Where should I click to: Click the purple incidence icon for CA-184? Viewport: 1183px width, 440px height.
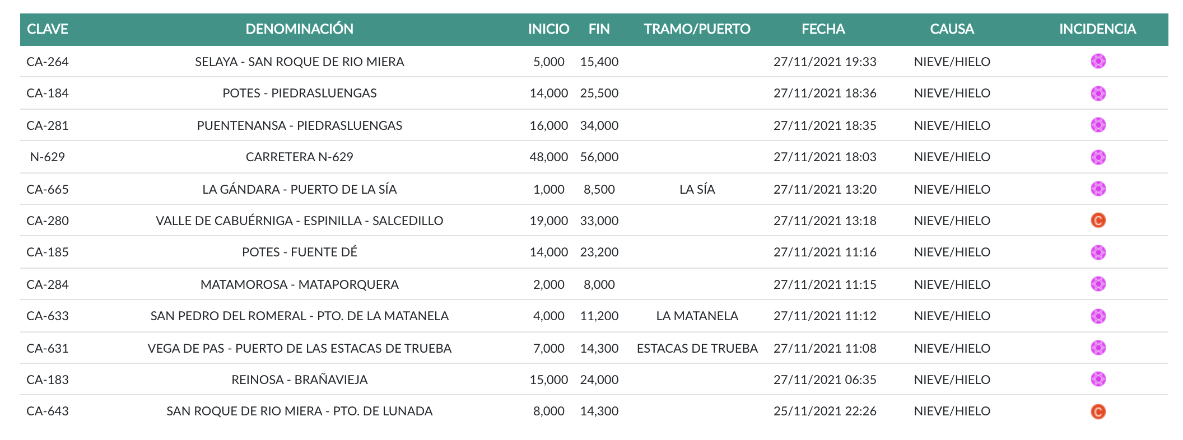coord(1098,93)
